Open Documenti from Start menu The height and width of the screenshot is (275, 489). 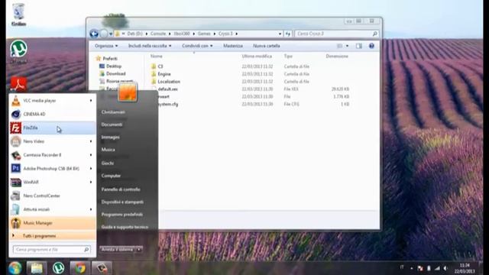[112, 125]
